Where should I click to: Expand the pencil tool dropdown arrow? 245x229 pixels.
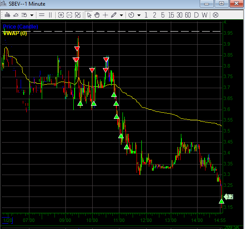[121, 15]
